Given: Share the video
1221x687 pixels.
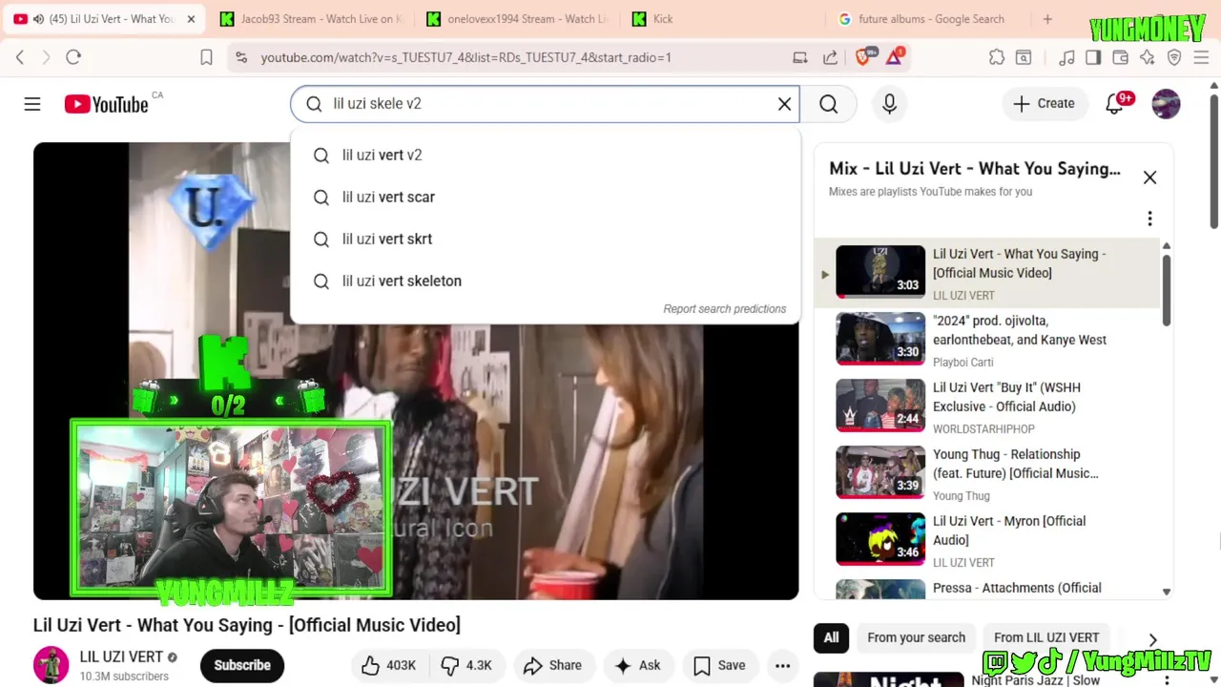Looking at the screenshot, I should pos(552,665).
